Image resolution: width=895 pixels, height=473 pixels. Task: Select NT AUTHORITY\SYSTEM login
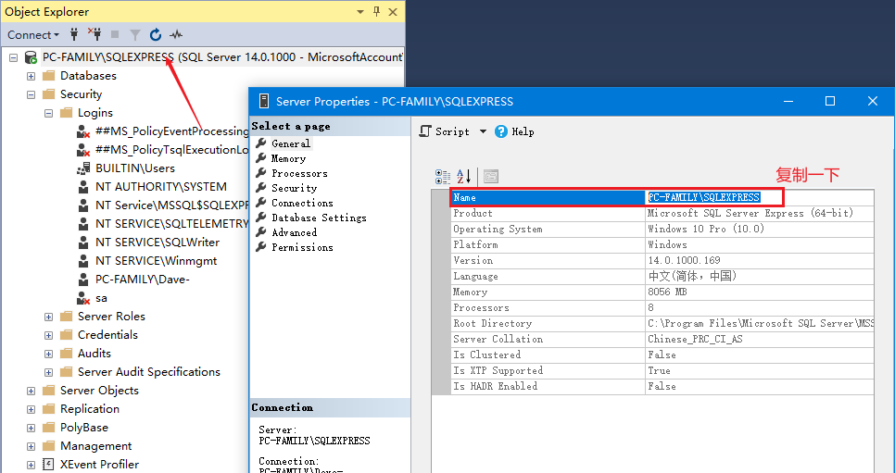[161, 187]
